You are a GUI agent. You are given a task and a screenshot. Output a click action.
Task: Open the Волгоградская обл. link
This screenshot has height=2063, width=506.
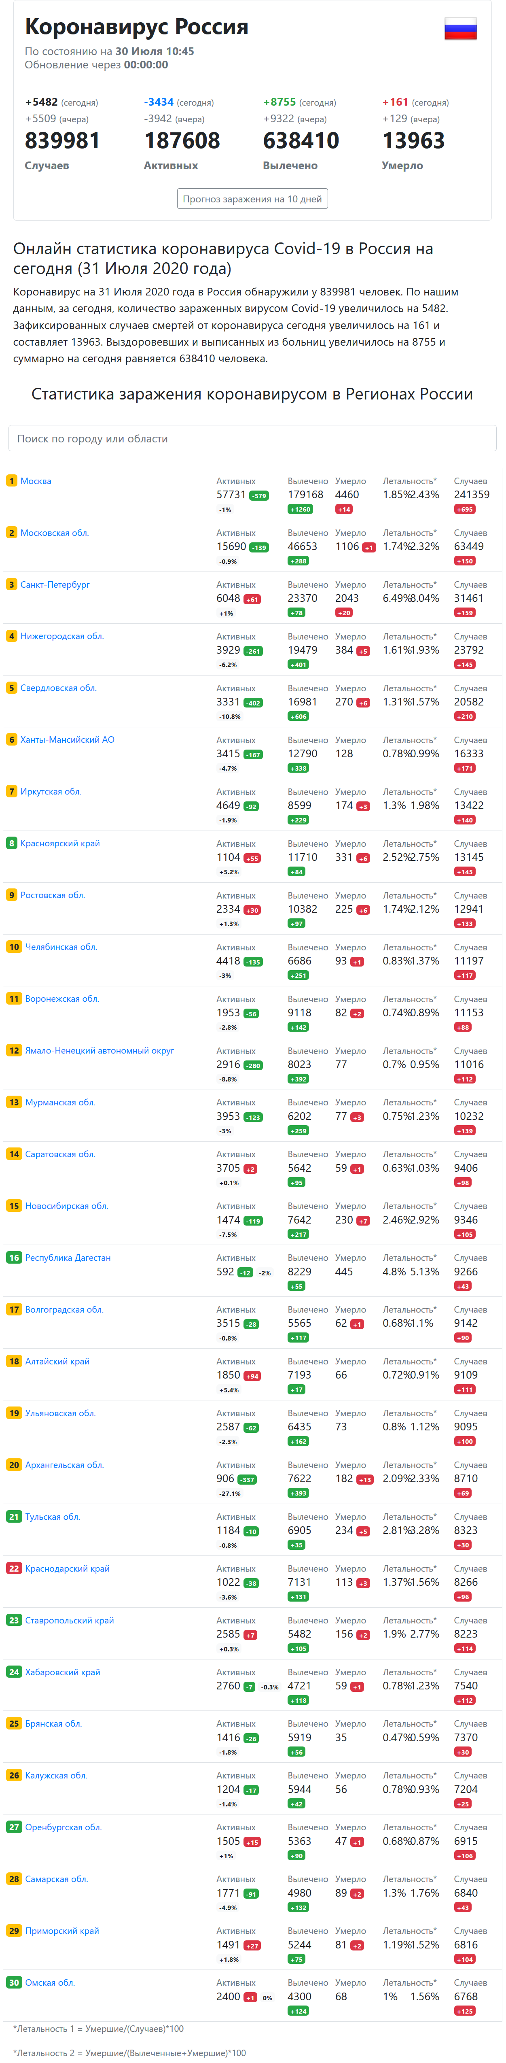(x=65, y=1309)
